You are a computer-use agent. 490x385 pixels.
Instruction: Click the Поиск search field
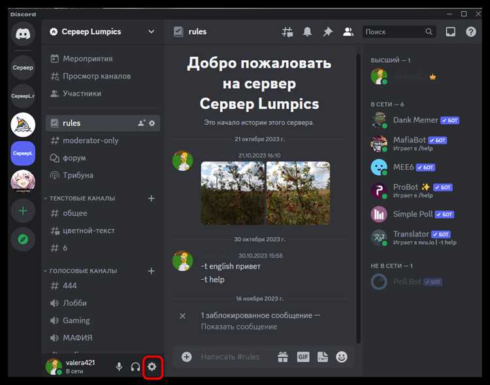(x=399, y=31)
